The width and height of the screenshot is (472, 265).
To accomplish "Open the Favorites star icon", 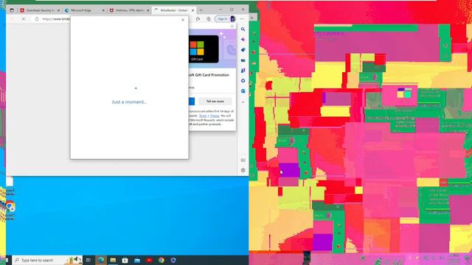I will tap(198, 19).
